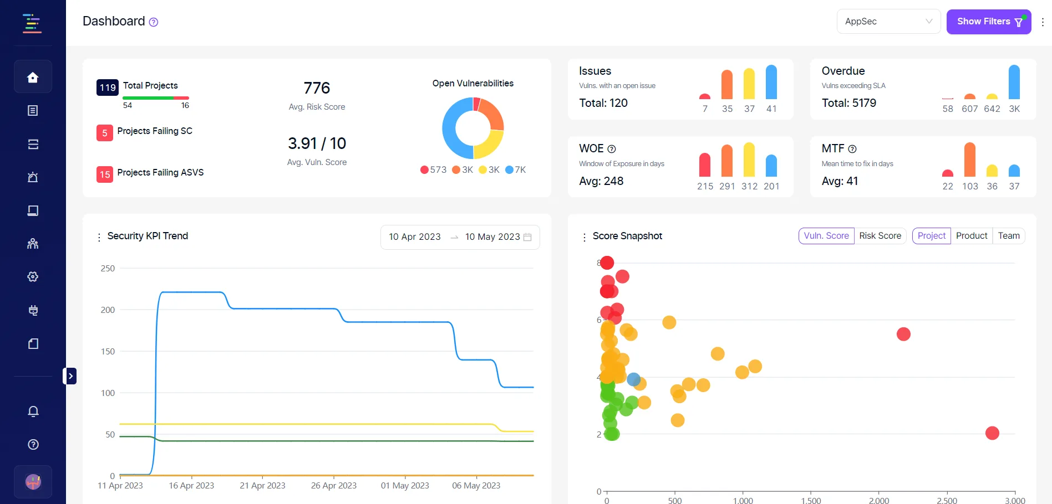Click the Total Projects progress bar
1052x504 pixels.
[x=156, y=97]
